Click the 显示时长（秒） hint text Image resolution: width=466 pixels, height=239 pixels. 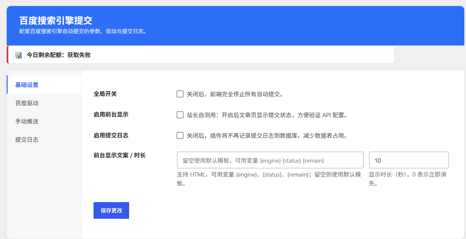407,179
